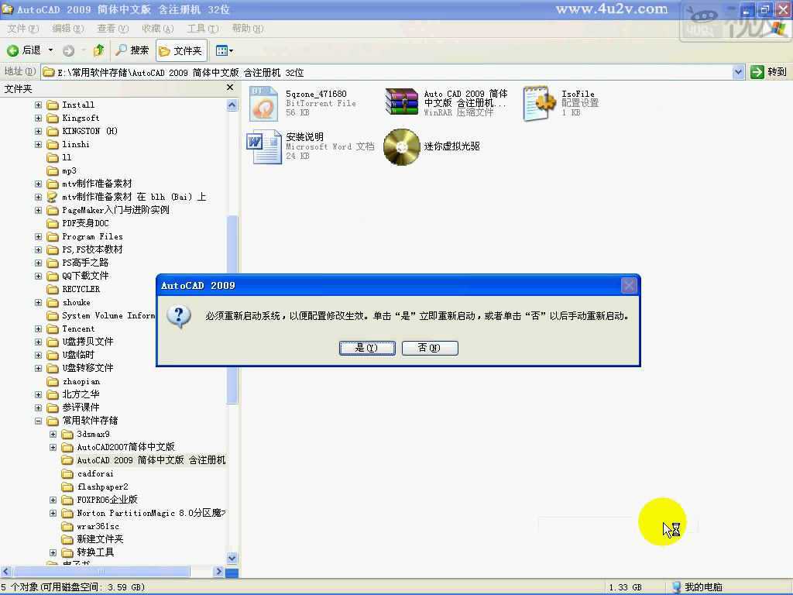Click folder tree horizontal scroll right arrow
Viewport: 793px width, 595px height.
(x=218, y=572)
